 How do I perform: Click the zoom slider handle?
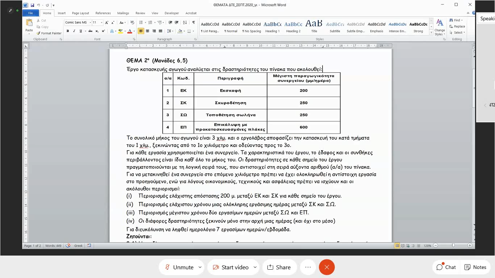coord(453,245)
